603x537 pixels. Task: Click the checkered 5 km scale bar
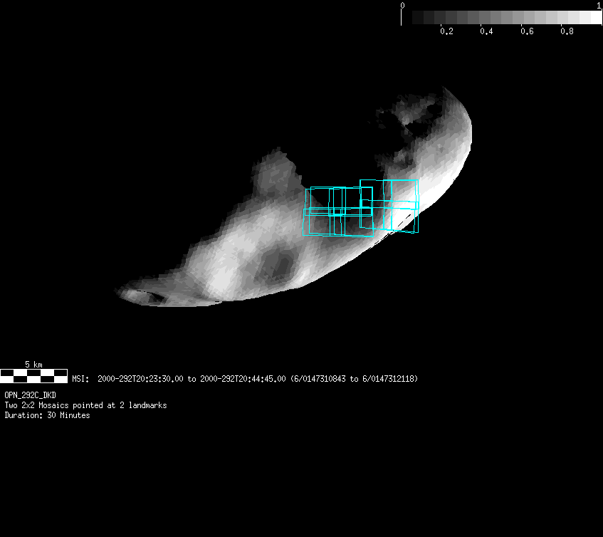[33, 375]
